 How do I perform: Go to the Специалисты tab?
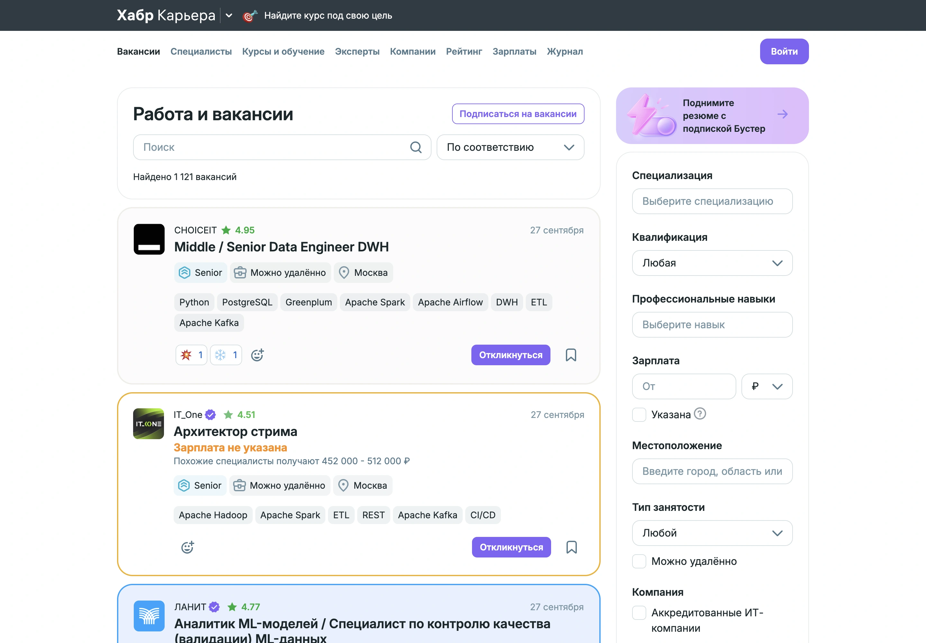tap(201, 51)
